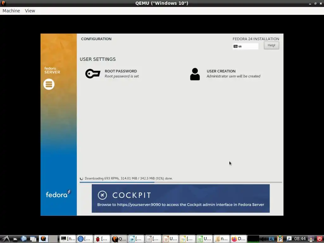Screen dimensions: 324x243
Task: Open the ROOT PASSWORD setting
Action: click(x=112, y=73)
